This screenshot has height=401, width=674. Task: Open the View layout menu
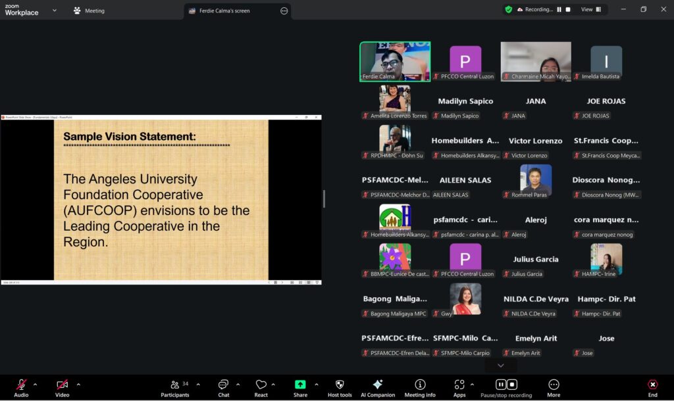(x=590, y=10)
